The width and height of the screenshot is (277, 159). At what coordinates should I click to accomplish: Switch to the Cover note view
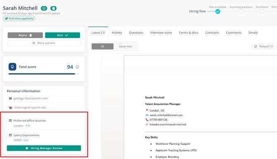tap(125, 46)
